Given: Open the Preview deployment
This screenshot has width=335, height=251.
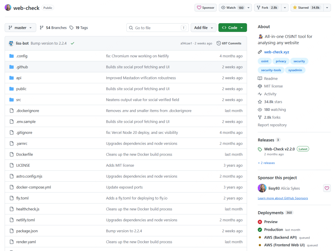Looking at the screenshot, I should click(271, 222).
